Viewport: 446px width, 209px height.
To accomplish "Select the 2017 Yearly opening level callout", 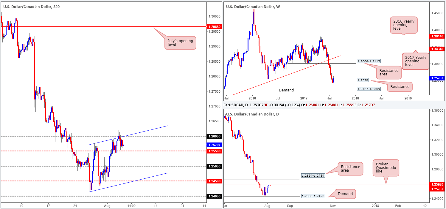I will pos(415,61).
